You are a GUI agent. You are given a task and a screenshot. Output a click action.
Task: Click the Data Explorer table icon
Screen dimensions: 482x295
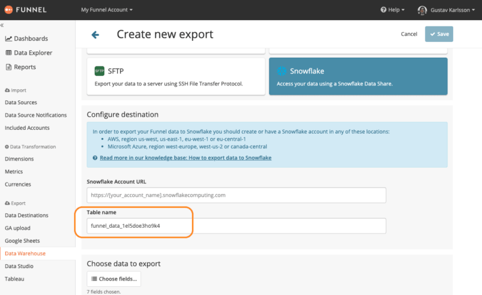click(9, 53)
